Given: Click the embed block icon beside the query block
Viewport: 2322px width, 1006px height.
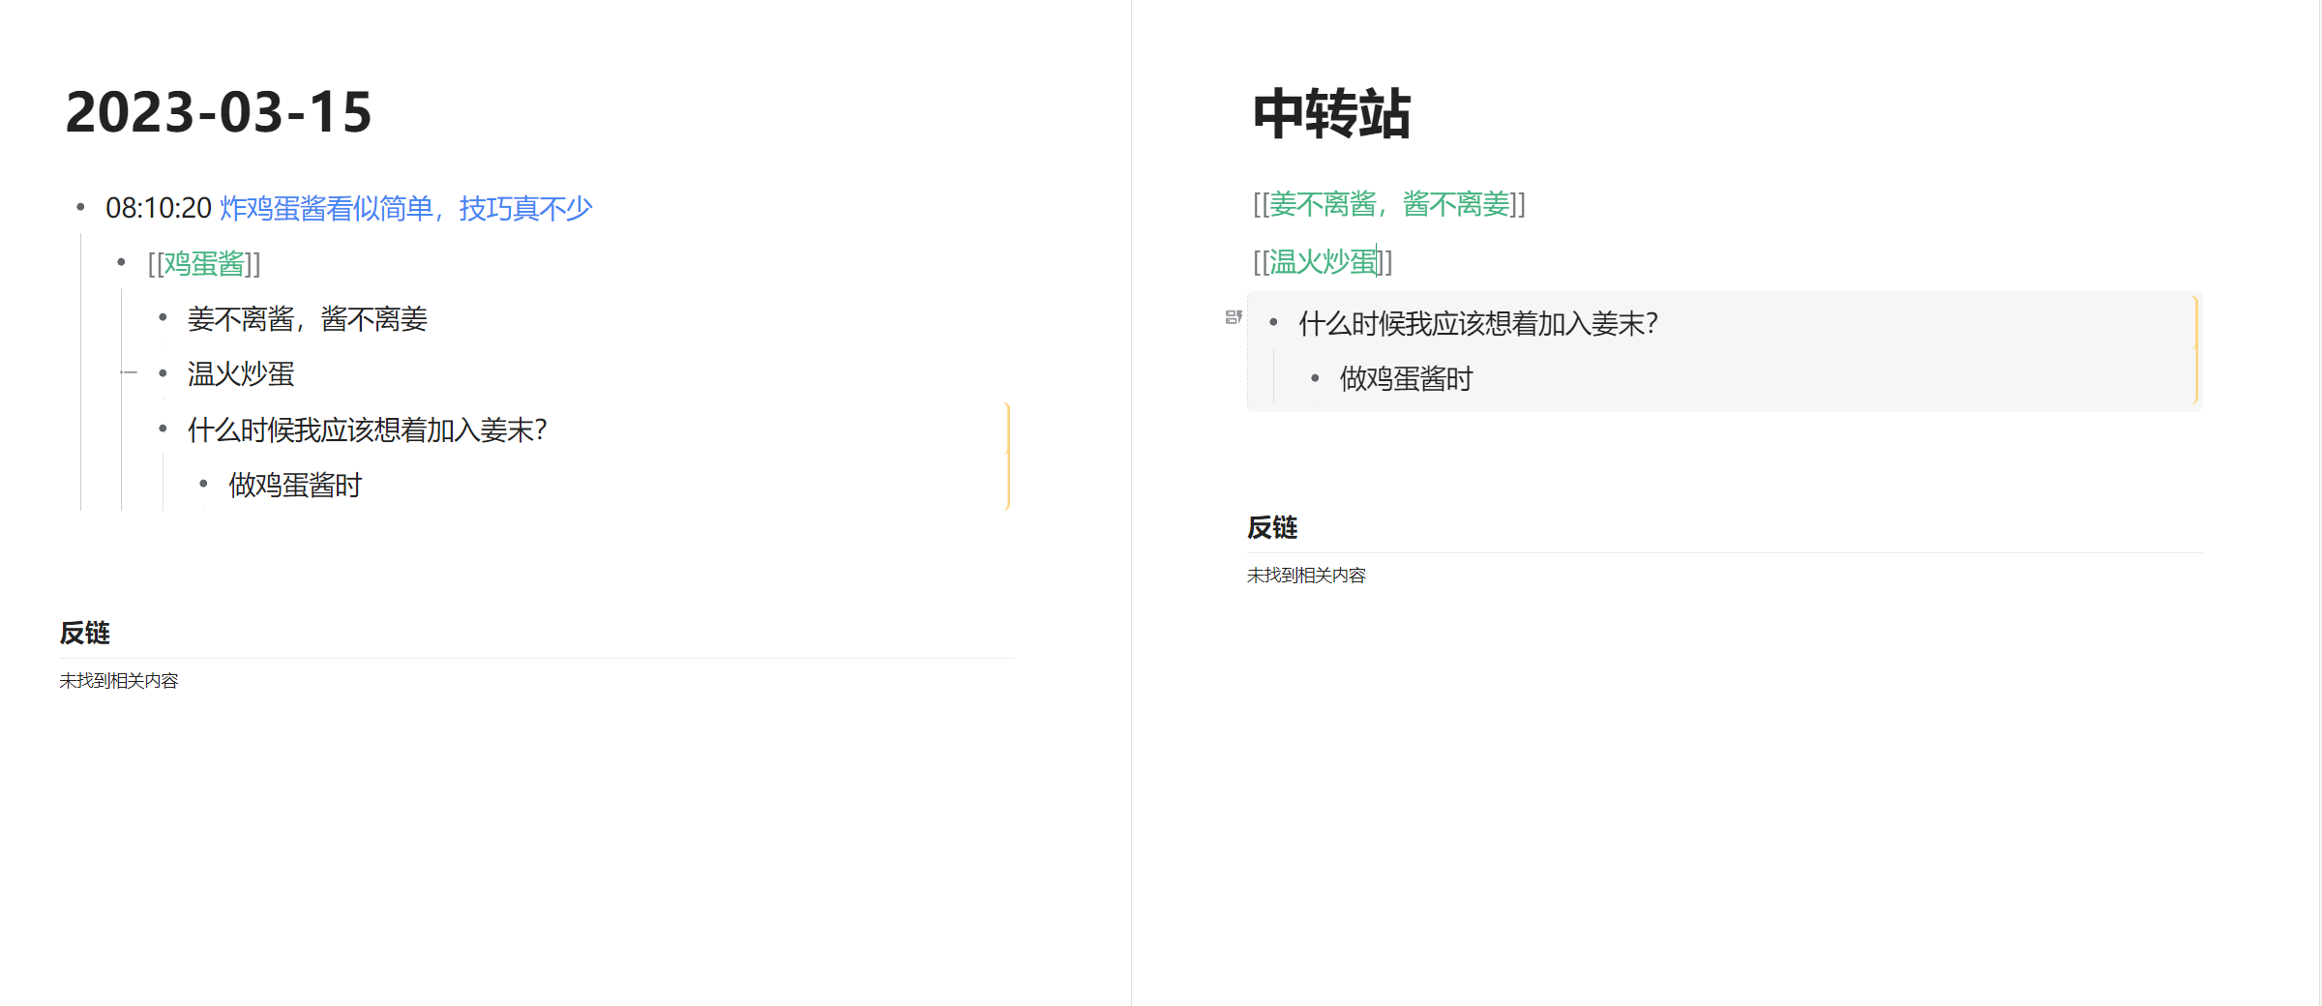Looking at the screenshot, I should (x=1234, y=317).
